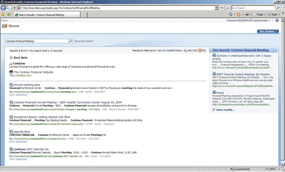Click View duplicates under contoso 2007 calendar.xls
Viewport: 285px width, 172px height.
(18, 159)
